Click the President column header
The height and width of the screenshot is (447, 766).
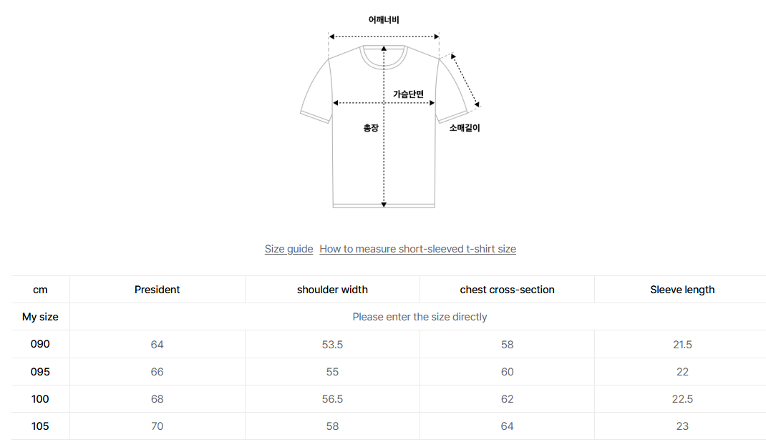157,290
